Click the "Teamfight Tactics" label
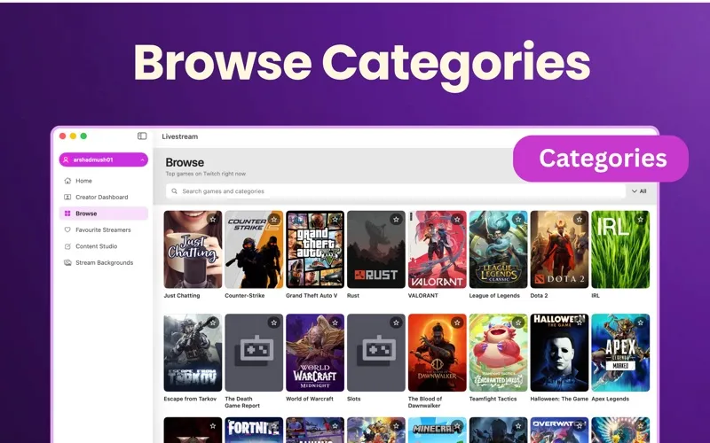The width and height of the screenshot is (710, 443). click(493, 399)
